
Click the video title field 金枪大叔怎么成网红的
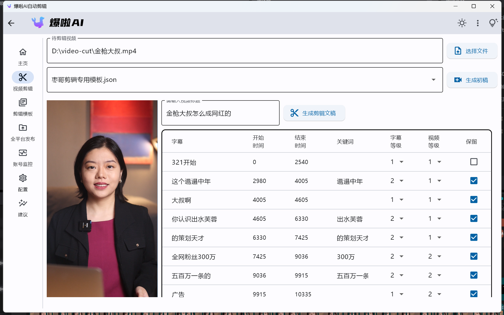point(220,113)
